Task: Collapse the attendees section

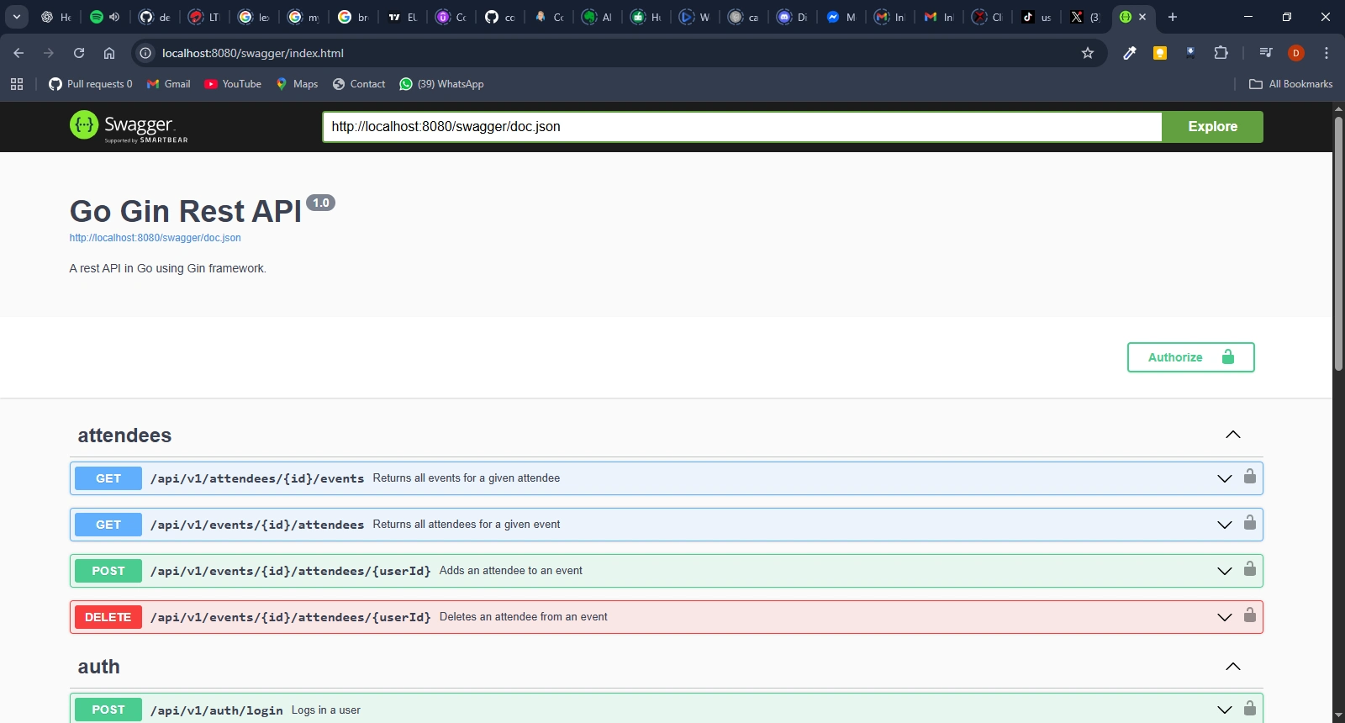Action: coord(1233,435)
